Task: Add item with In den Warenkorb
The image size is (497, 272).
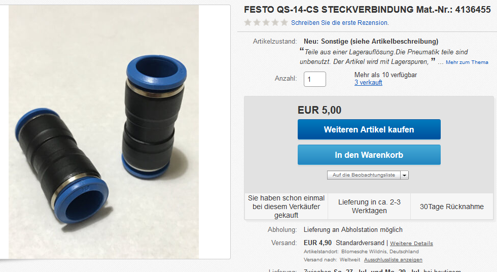Action: pyautogui.click(x=369, y=155)
